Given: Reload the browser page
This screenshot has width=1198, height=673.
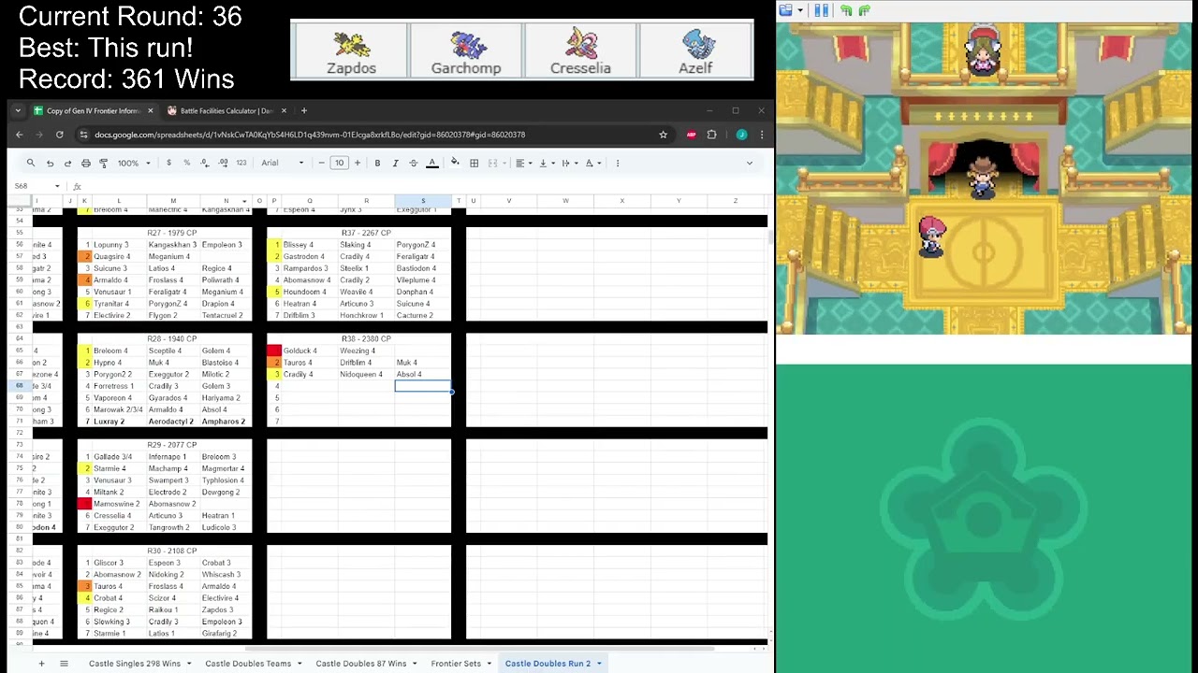Looking at the screenshot, I should tap(59, 135).
